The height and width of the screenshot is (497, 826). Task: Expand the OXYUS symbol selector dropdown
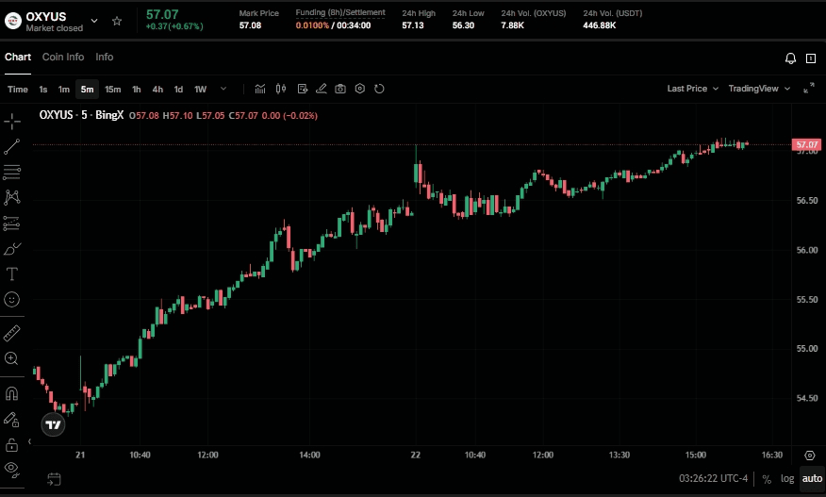pos(93,21)
